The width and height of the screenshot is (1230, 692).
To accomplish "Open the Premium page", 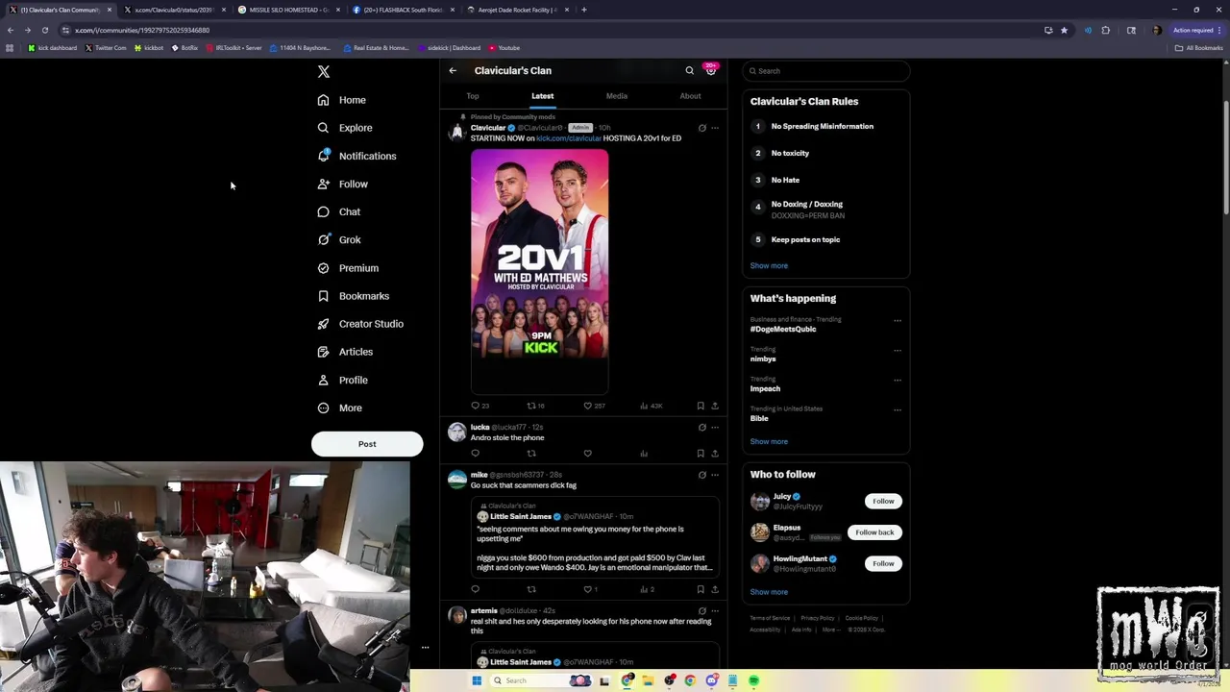I will coord(348,268).
